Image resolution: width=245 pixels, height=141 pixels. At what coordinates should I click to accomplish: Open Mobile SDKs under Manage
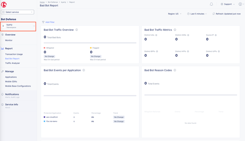11,82
